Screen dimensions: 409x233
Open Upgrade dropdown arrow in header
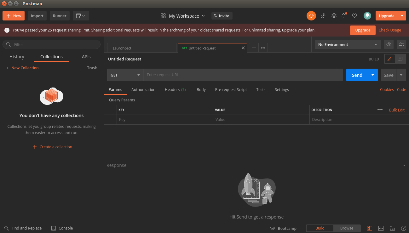(x=402, y=16)
